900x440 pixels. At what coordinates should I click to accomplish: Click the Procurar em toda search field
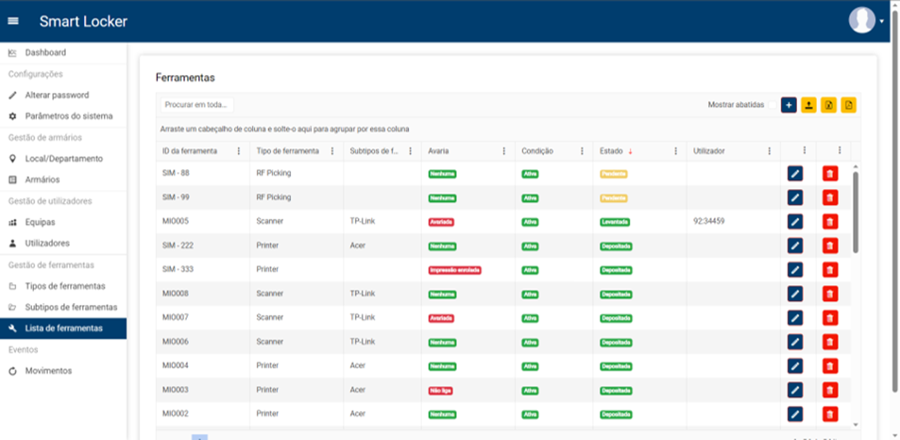pyautogui.click(x=197, y=104)
